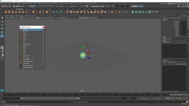Click the polygon sphere shelf icon
The height and width of the screenshot is (106, 189).
pos(6,12)
